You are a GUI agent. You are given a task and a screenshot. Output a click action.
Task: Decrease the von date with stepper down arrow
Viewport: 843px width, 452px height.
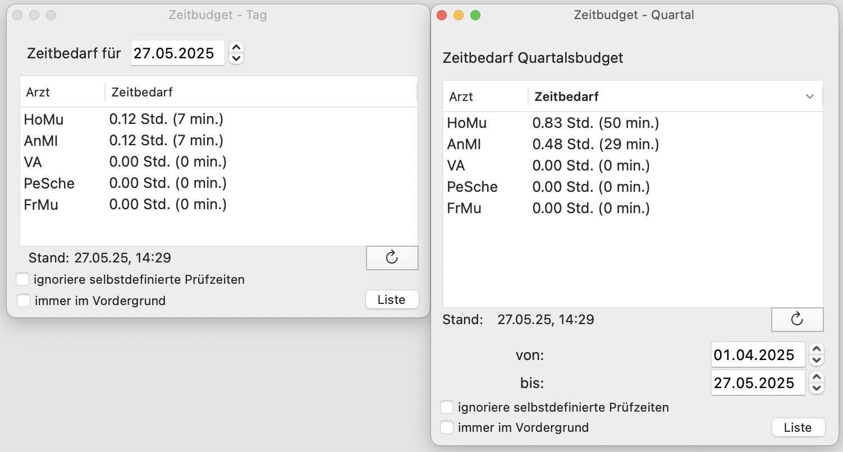pyautogui.click(x=817, y=360)
